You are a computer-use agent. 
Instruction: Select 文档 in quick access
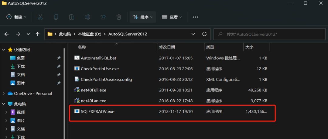click(x=21, y=75)
